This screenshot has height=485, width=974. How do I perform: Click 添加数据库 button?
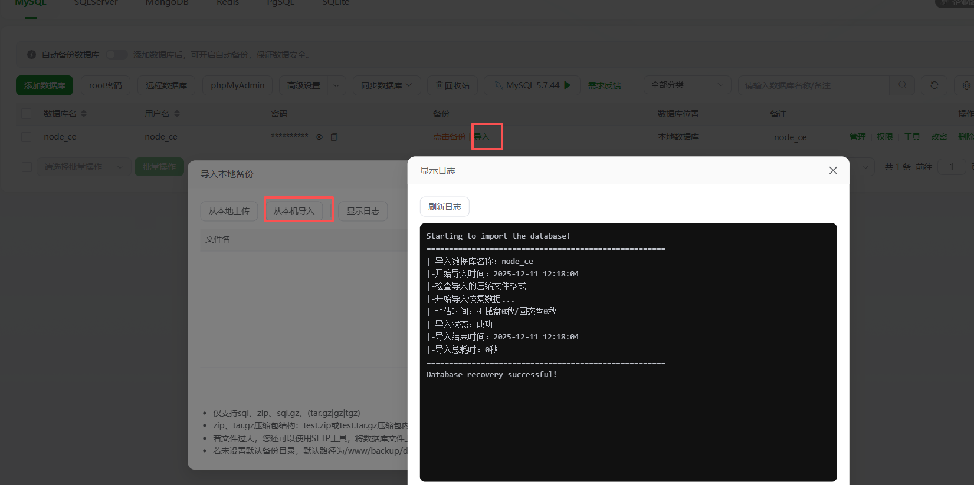[44, 85]
